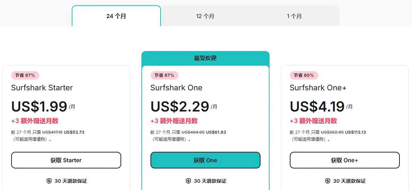
Task: Click the money-back shield icon under Starter
Action: point(49,181)
